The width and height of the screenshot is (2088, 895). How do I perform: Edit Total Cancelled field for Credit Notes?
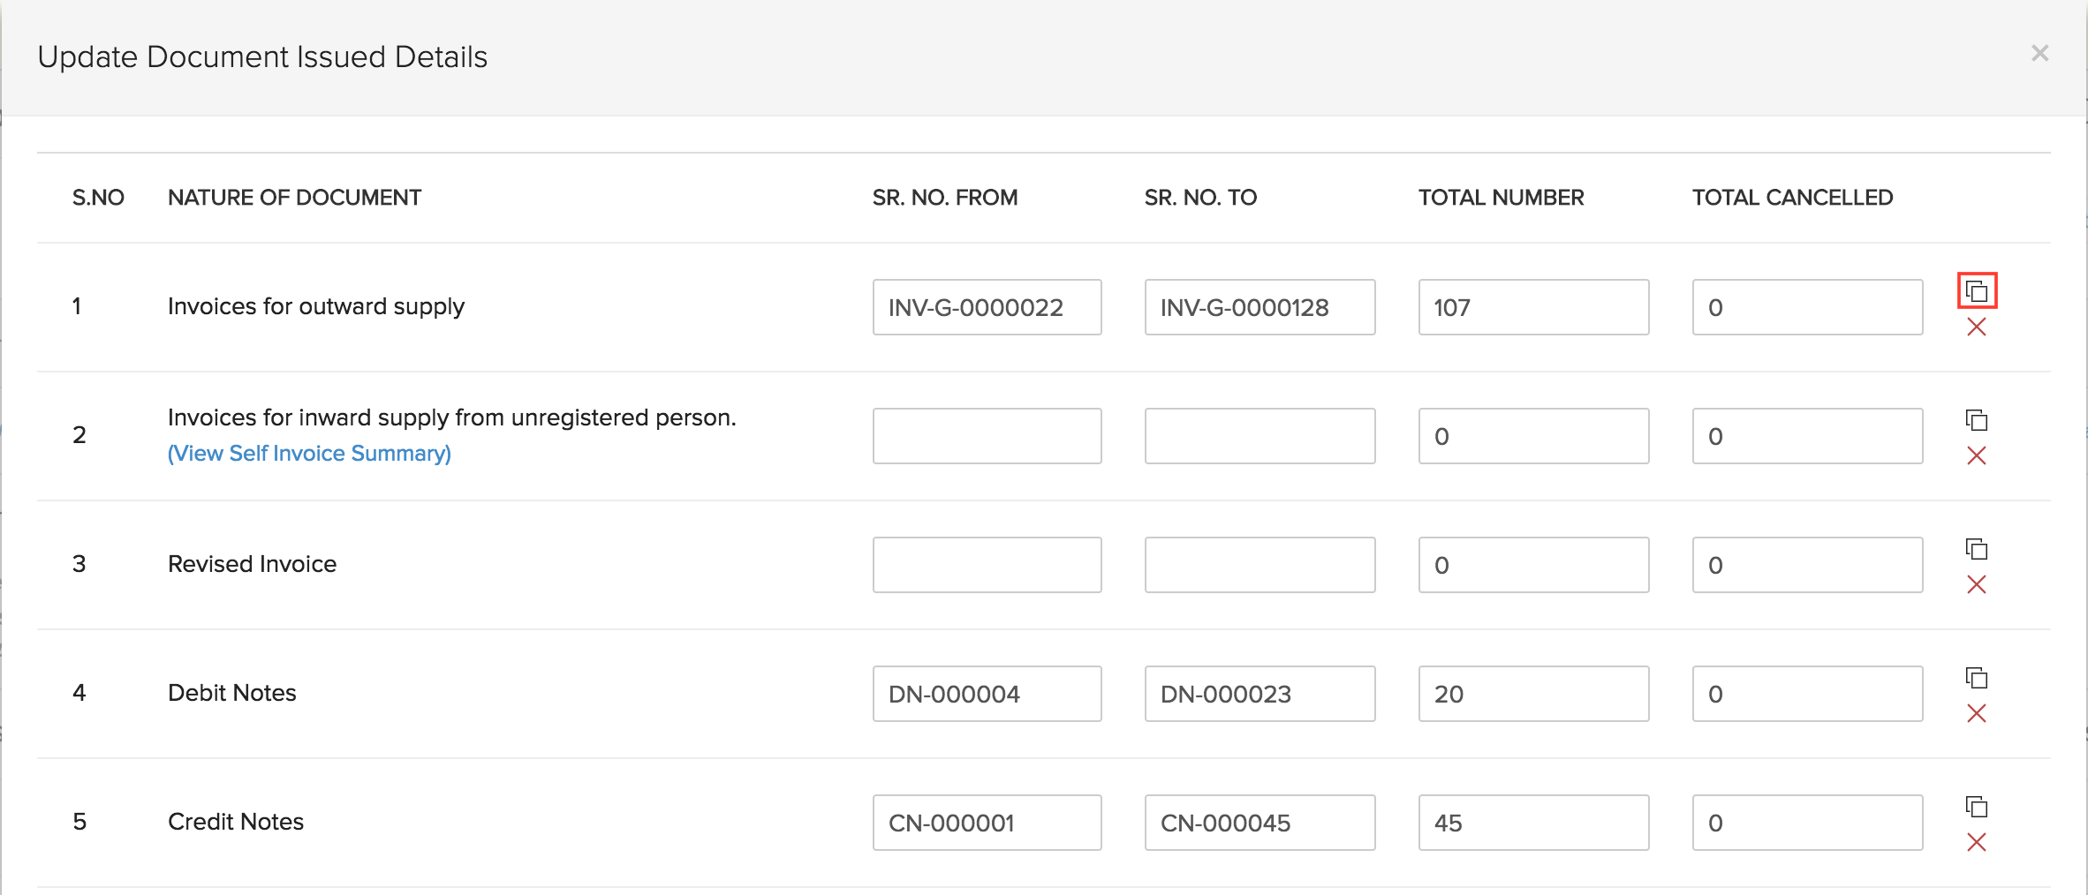click(1807, 823)
